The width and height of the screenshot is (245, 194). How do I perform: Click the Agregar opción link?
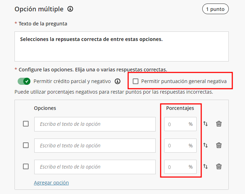click(x=51, y=183)
